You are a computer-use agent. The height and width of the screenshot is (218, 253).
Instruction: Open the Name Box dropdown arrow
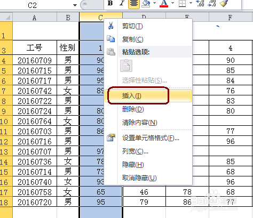tap(75, 5)
